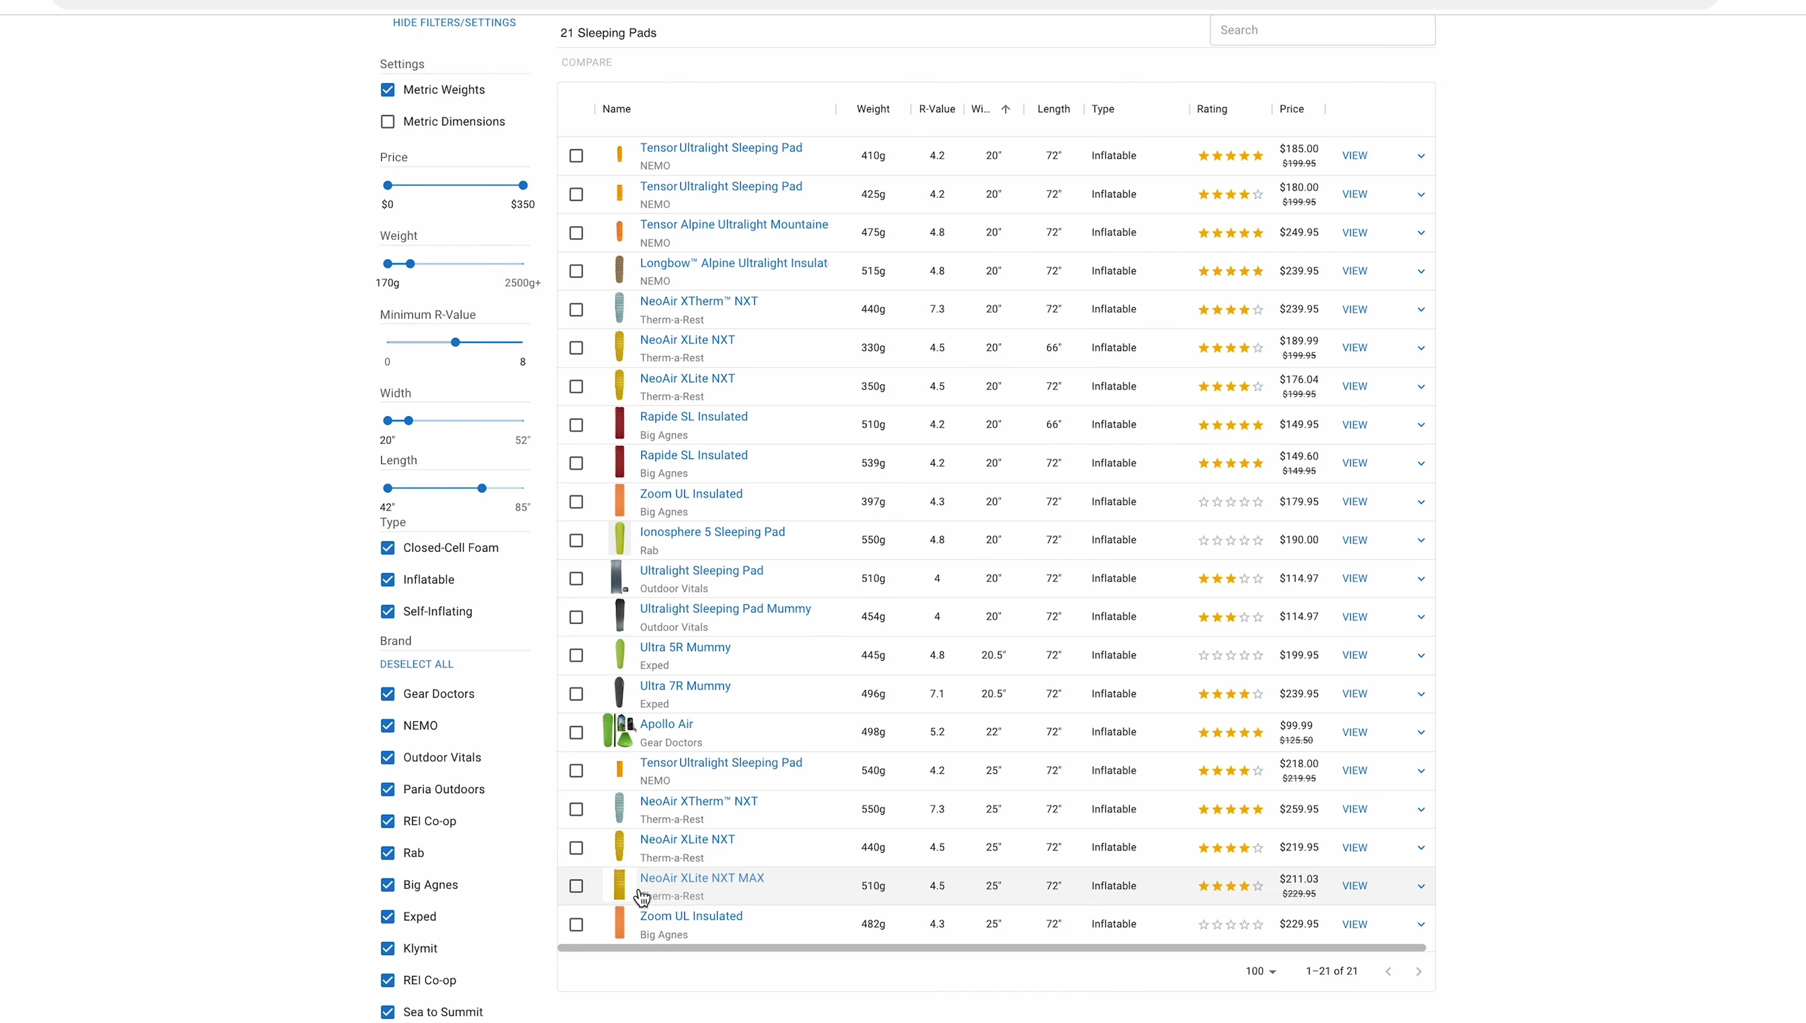Uncheck the Rab brand filter
This screenshot has width=1806, height=1023.
click(x=387, y=853)
